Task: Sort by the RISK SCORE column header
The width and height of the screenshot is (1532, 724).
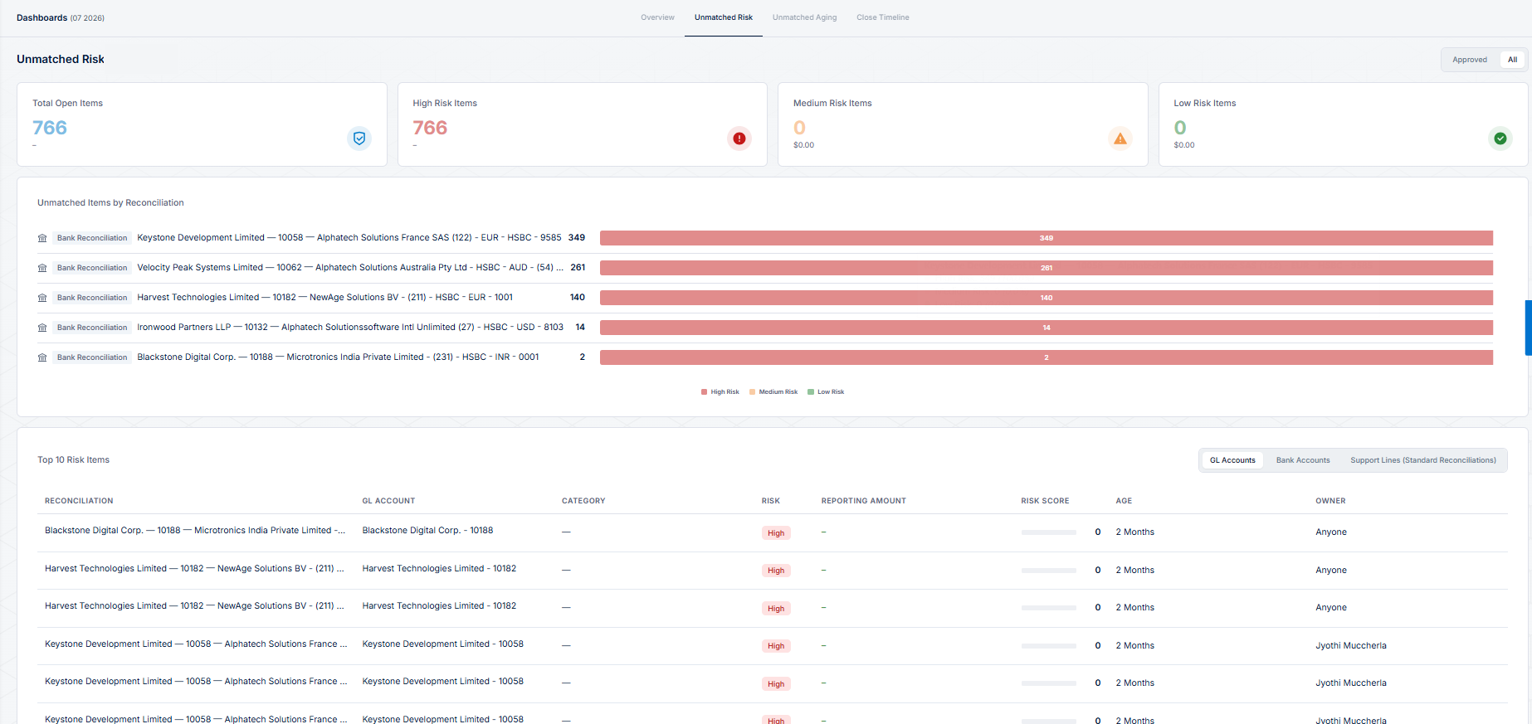Action: pyautogui.click(x=1045, y=501)
